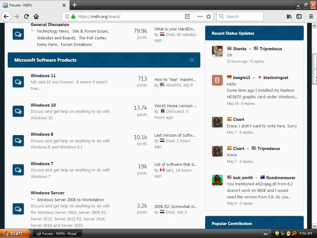Open beagle13's profile link

coord(241,77)
